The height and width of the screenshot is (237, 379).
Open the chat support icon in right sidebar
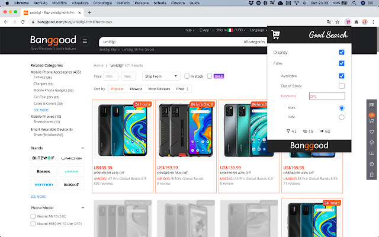tap(371, 142)
